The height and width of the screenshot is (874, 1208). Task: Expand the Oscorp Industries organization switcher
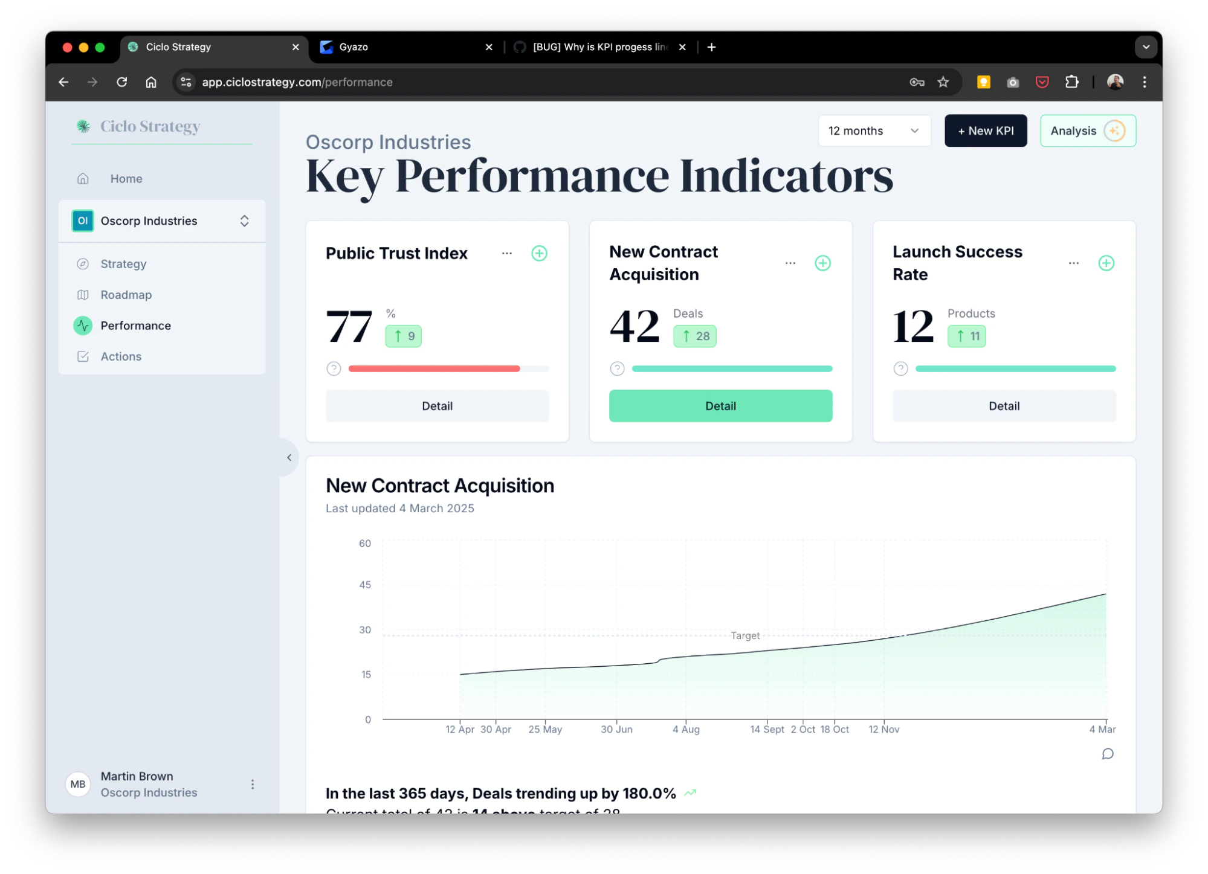162,221
